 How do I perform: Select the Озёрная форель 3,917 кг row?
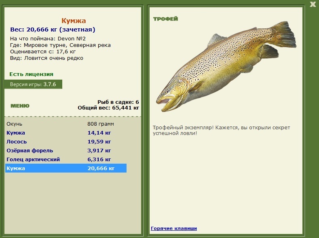click(66, 151)
